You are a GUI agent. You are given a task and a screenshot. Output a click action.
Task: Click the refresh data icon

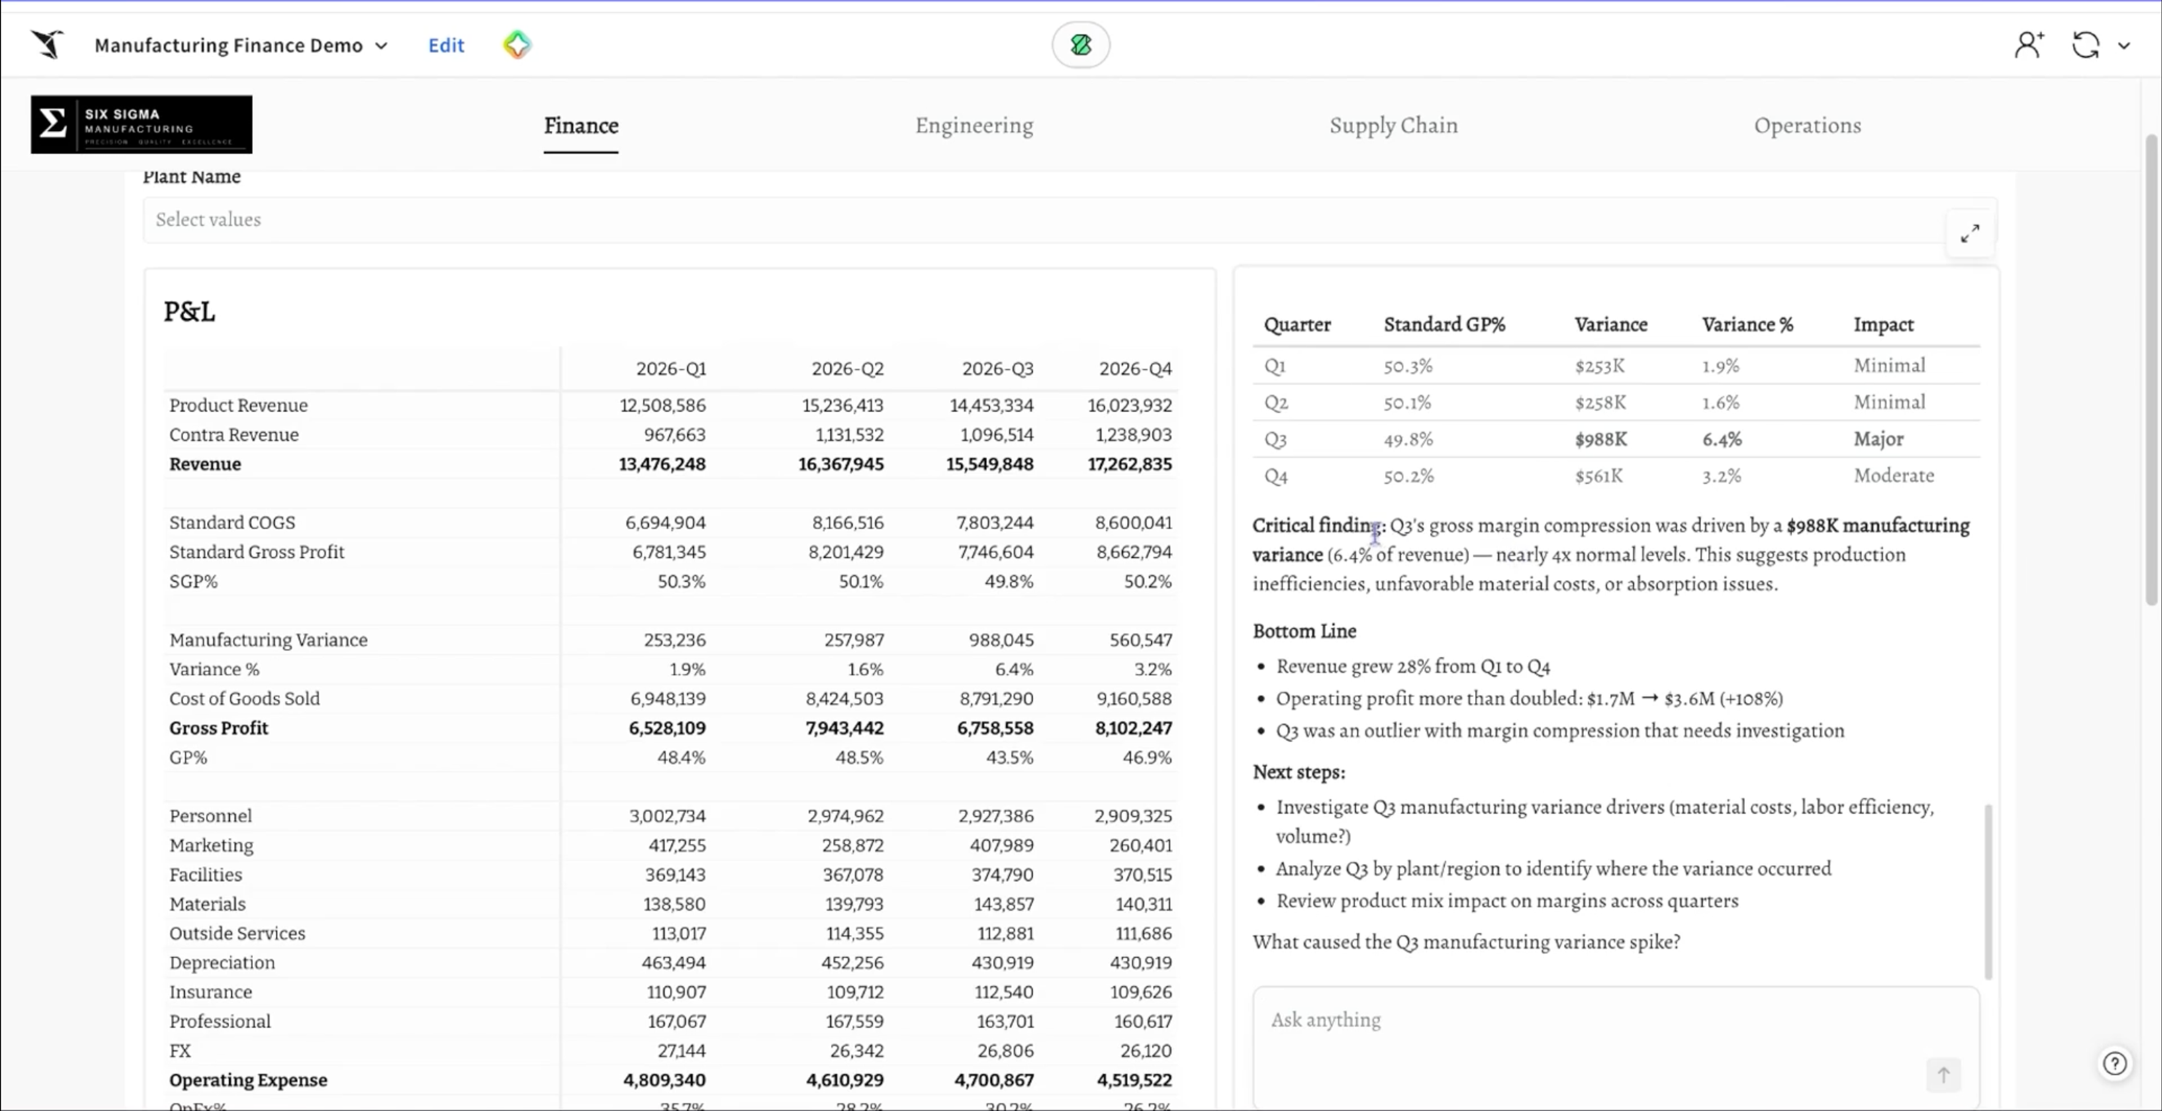2085,44
